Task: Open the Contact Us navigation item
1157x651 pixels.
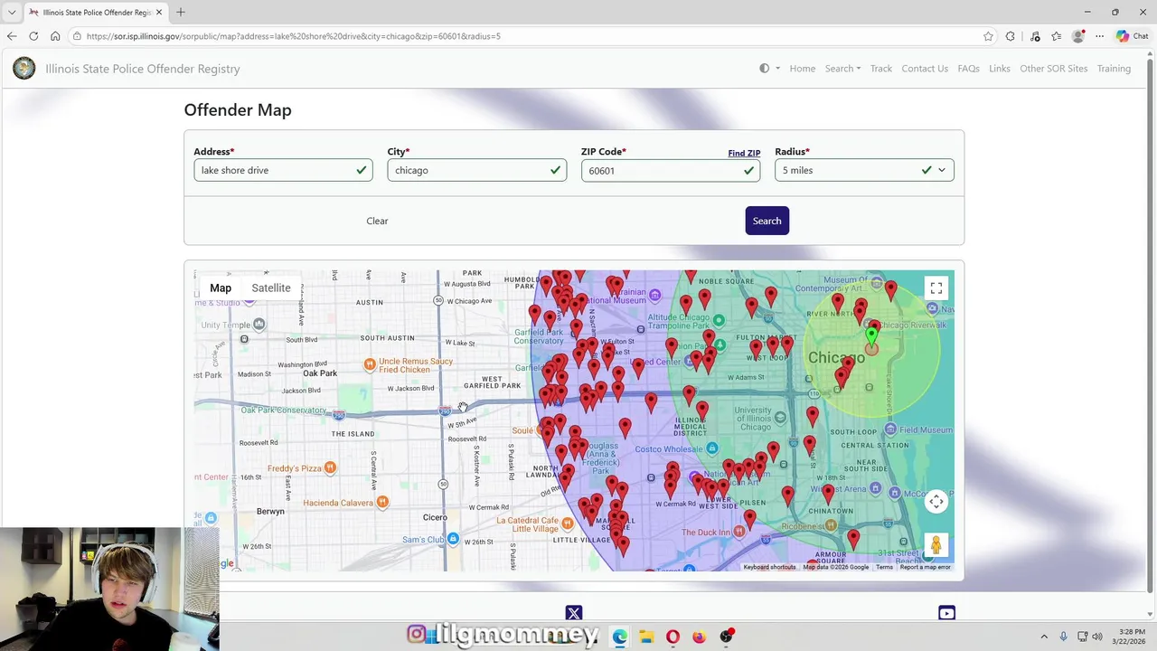Action: (x=925, y=69)
